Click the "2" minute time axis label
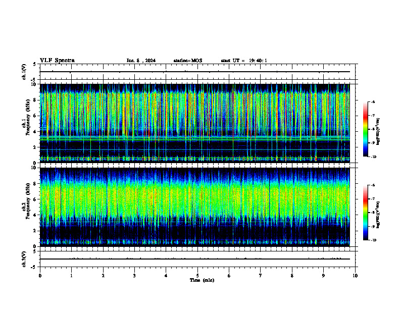 pyautogui.click(x=103, y=276)
